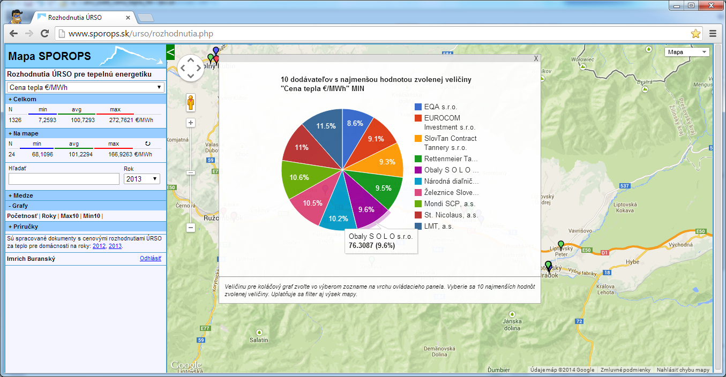
Task: Open a new browser tab
Action: [x=145, y=18]
